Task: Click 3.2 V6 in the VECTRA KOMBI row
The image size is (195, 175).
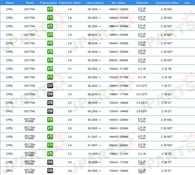Action: click(x=142, y=154)
